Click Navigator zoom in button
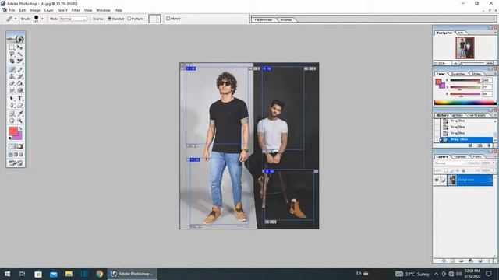The height and width of the screenshot is (280, 499). (490, 63)
